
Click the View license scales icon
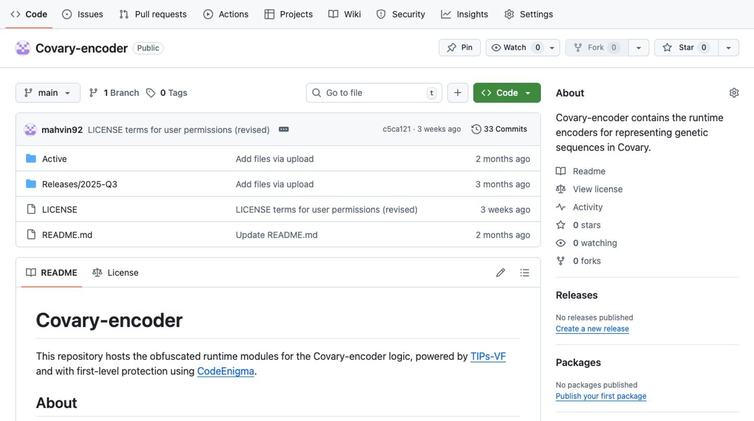(561, 189)
